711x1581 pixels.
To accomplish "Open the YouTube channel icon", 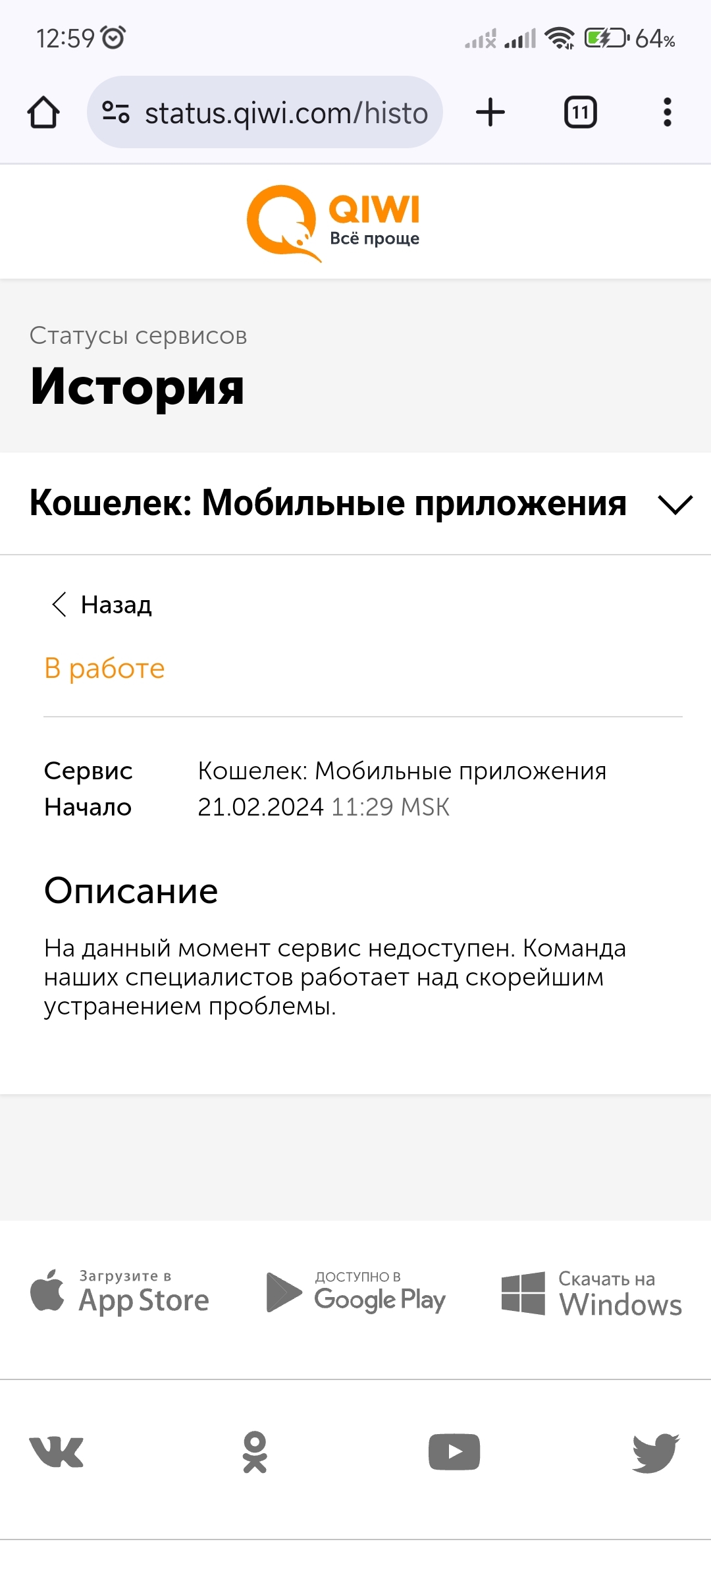I will [454, 1452].
